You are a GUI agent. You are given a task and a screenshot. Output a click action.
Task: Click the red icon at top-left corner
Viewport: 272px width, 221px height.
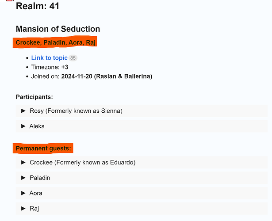(10, 0)
